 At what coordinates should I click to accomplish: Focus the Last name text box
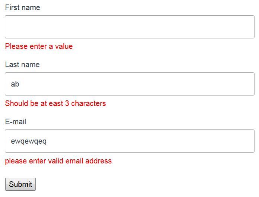pyautogui.click(x=129, y=84)
